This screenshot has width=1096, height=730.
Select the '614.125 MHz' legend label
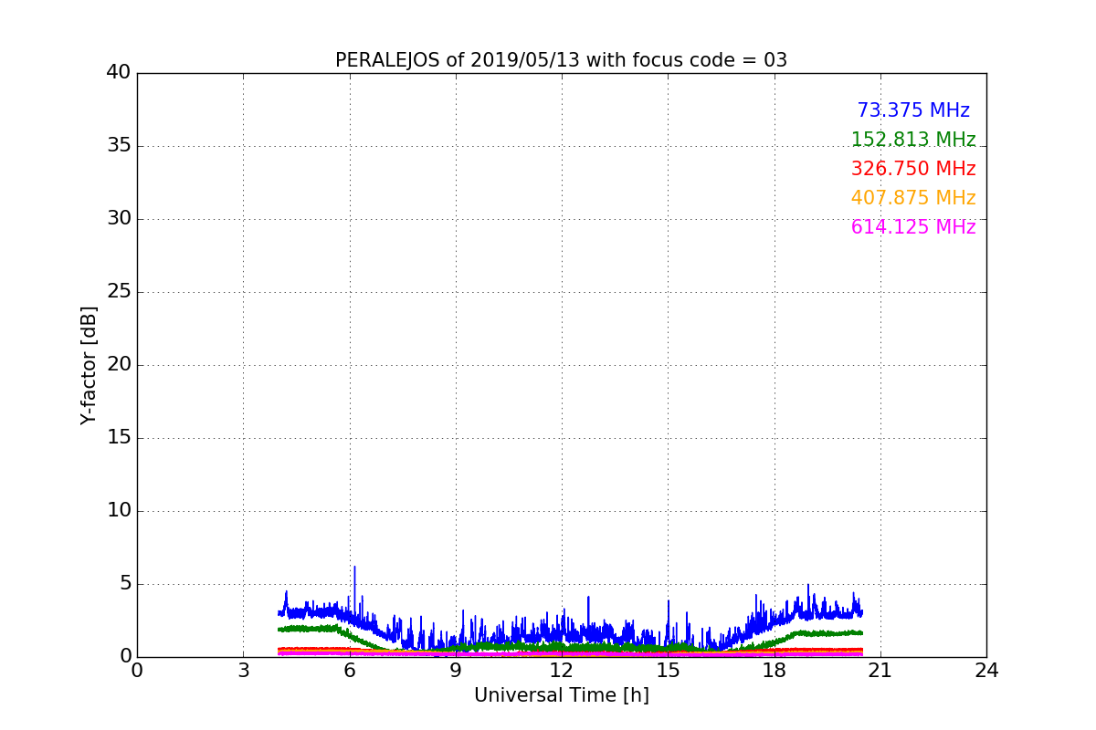[913, 227]
